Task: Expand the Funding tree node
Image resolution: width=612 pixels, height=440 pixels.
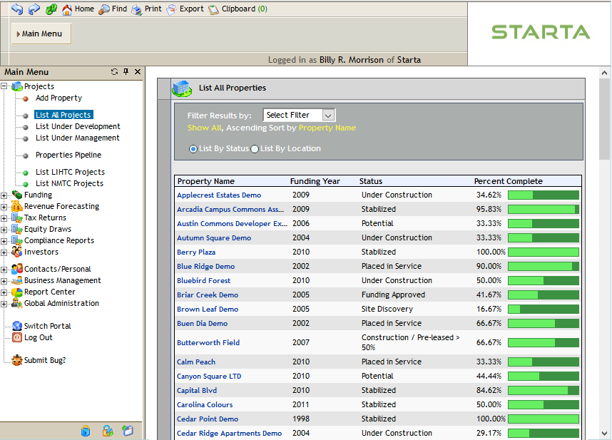Action: point(4,195)
